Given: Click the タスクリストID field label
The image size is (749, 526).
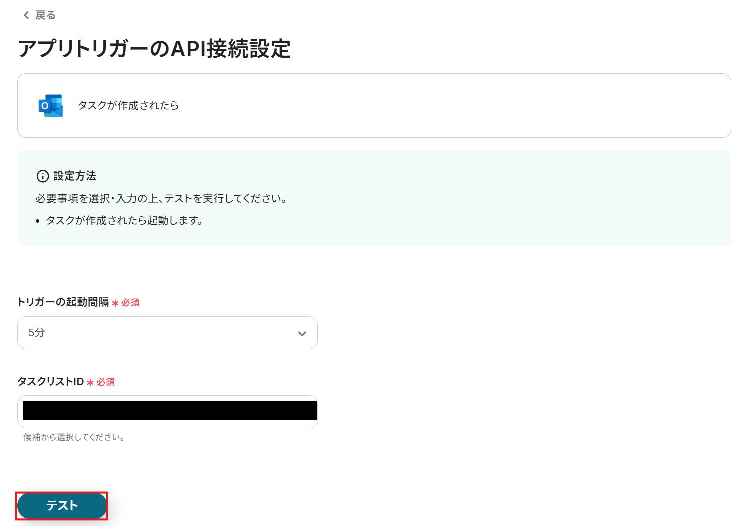Looking at the screenshot, I should click(50, 382).
